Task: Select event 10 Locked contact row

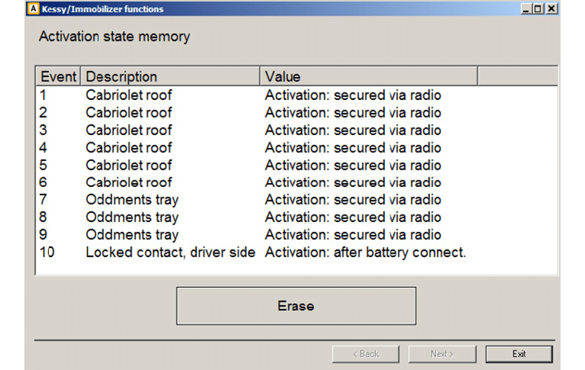Action: click(170, 253)
